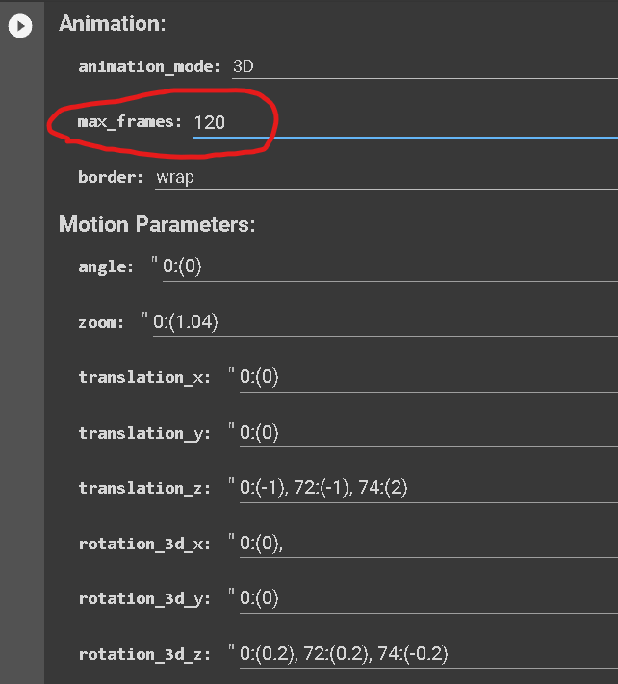Click the border label text
618x684 pixels.
point(111,178)
